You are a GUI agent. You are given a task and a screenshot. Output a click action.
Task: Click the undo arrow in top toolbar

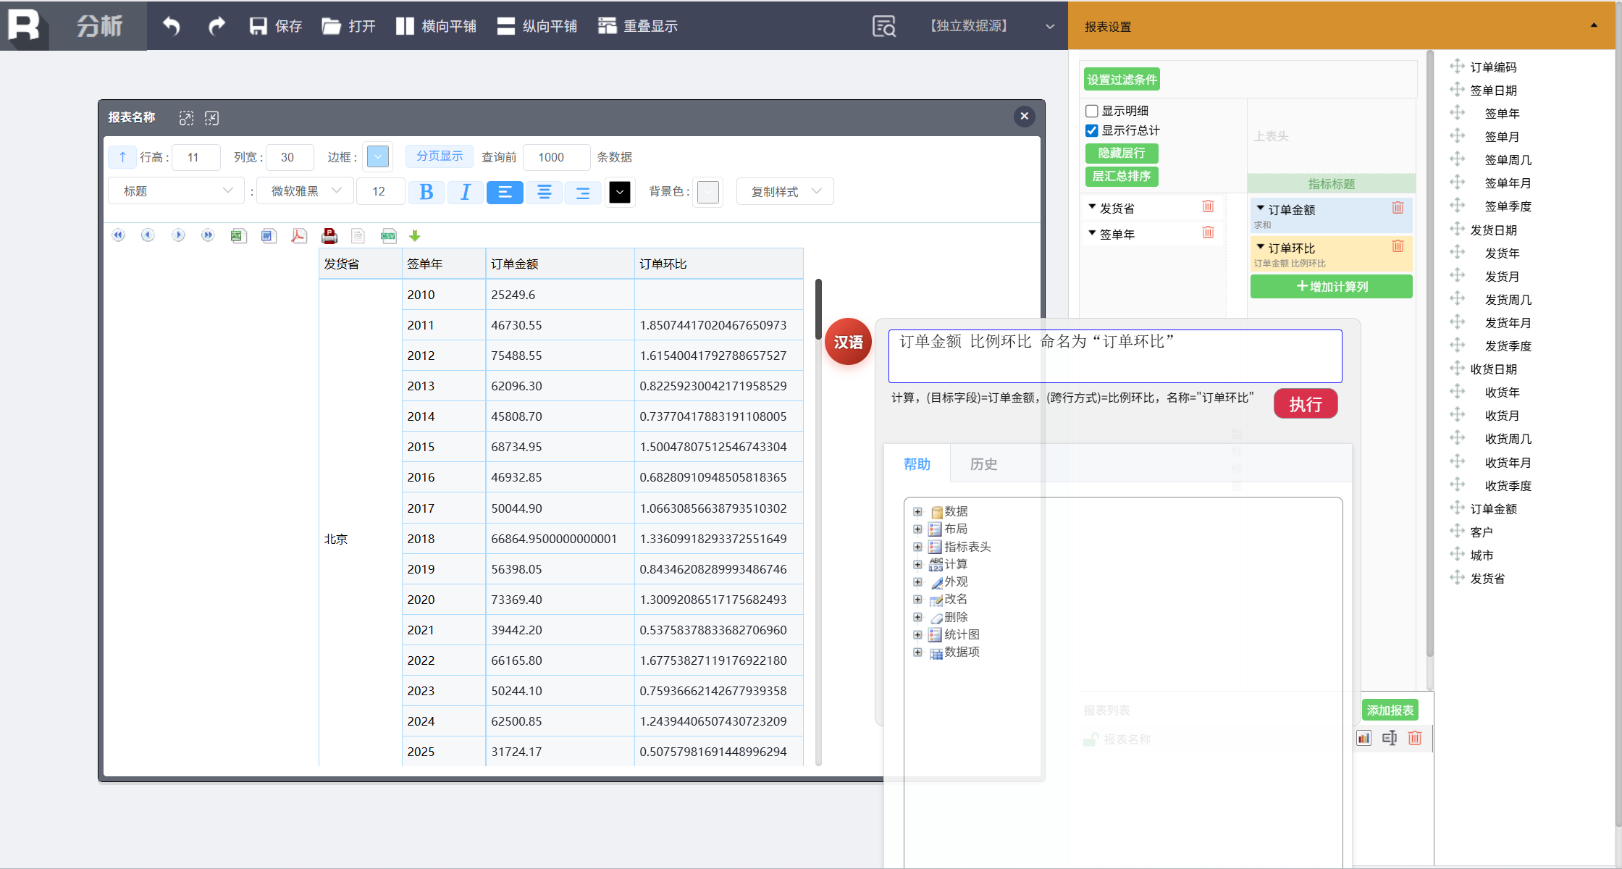pyautogui.click(x=171, y=26)
